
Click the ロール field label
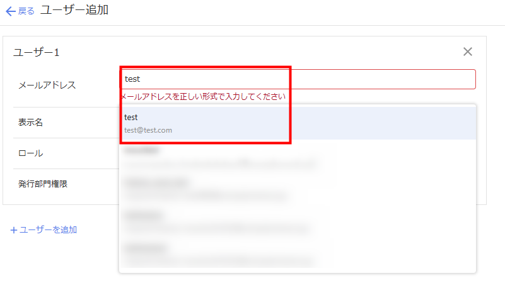coord(30,153)
